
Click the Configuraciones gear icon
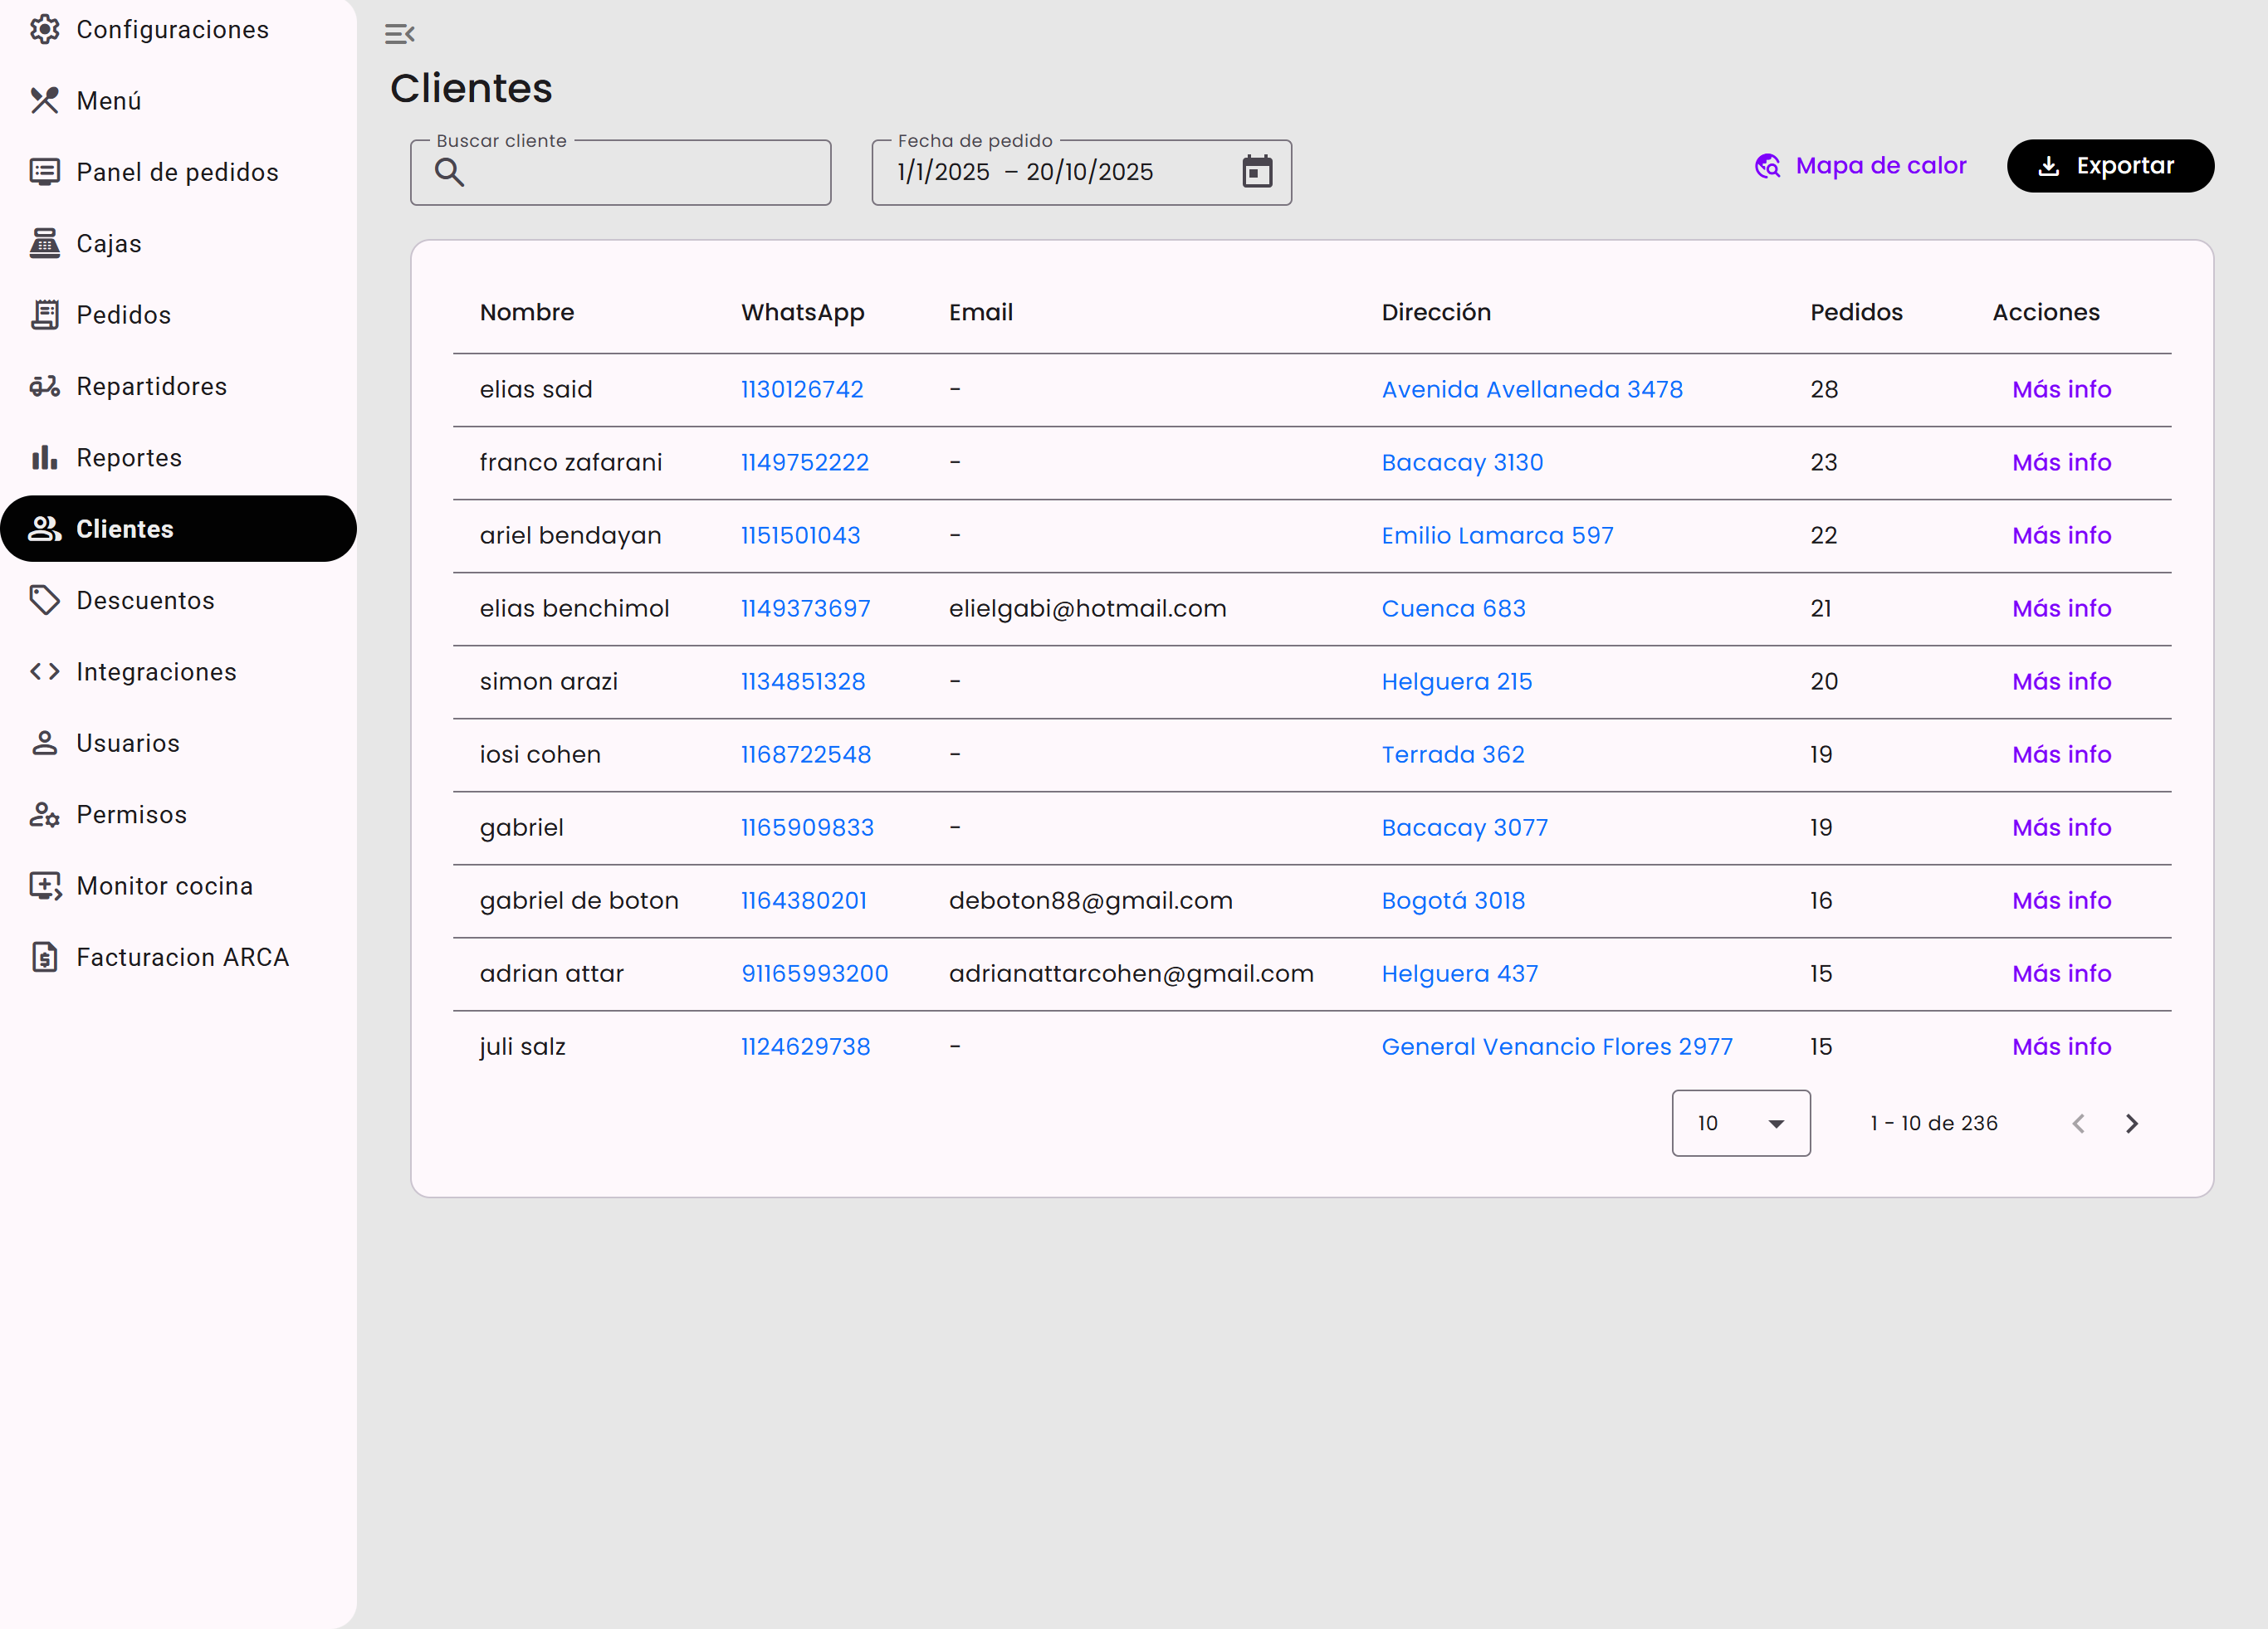click(44, 30)
